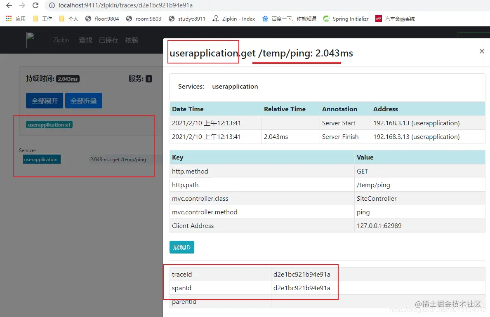
Task: Select the SiteController value cell
Action: coord(420,198)
